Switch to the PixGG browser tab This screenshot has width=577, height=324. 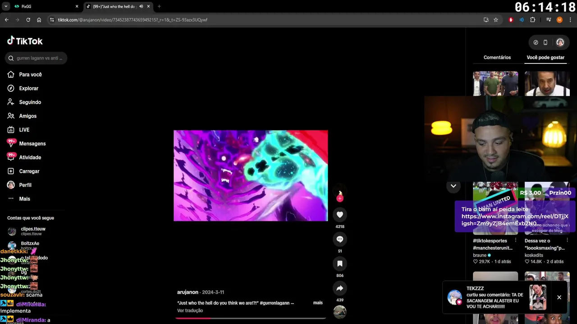(45, 6)
